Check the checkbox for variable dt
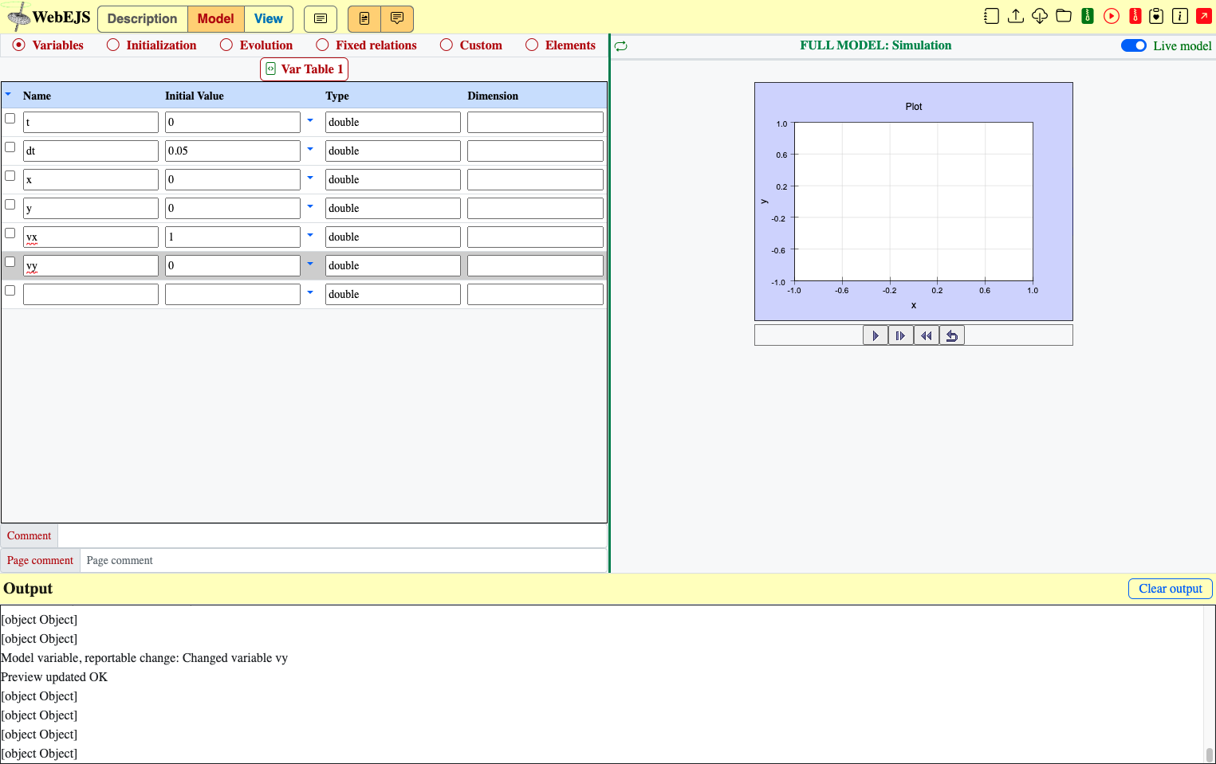1216x764 pixels. click(10, 147)
